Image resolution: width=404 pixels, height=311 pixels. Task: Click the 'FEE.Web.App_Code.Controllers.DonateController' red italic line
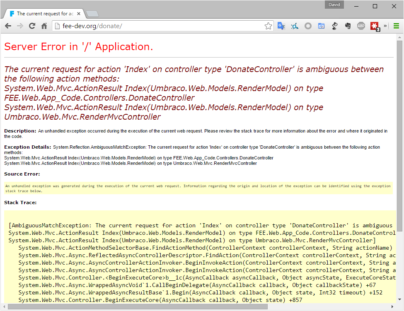(x=99, y=98)
